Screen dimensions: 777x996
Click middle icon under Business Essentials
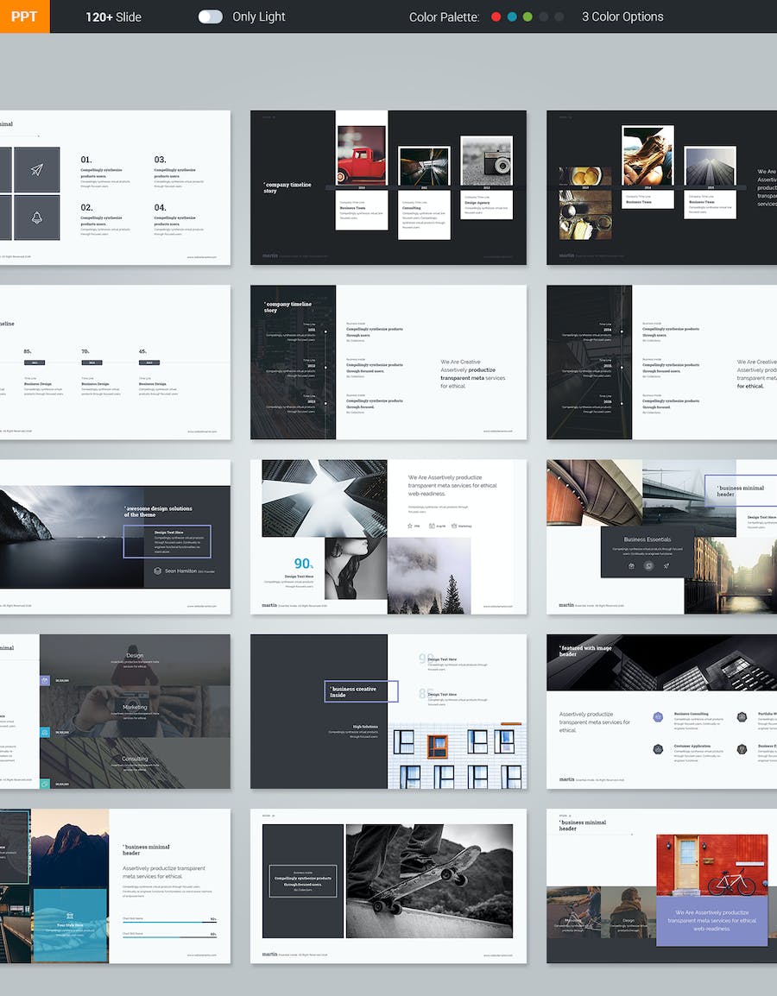click(x=647, y=566)
